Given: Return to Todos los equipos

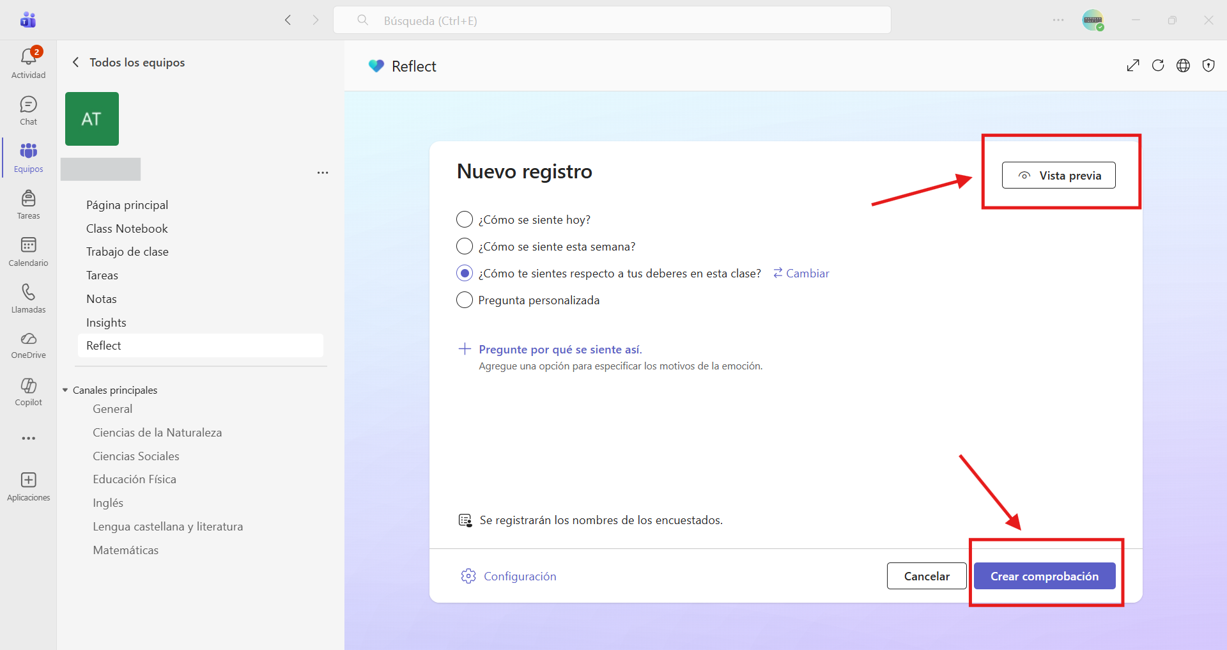Looking at the screenshot, I should tap(129, 62).
